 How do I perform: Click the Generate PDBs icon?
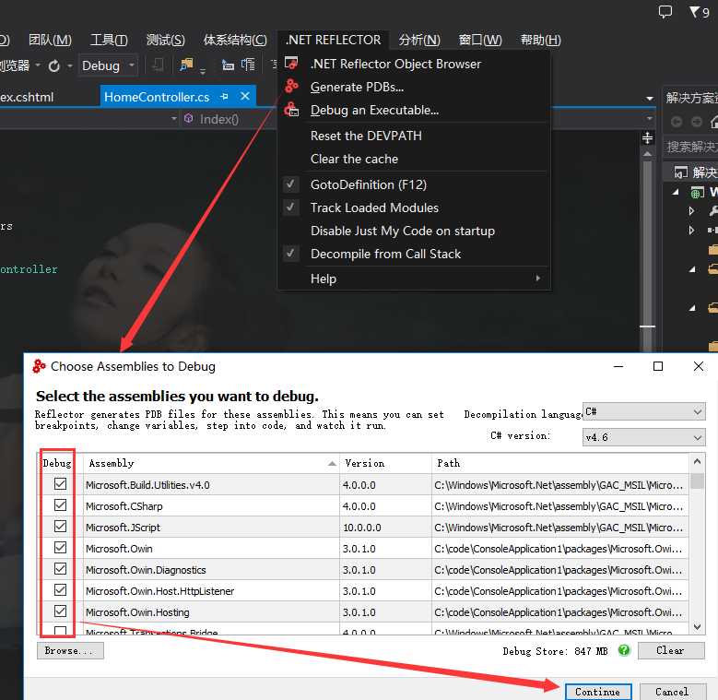pos(291,86)
